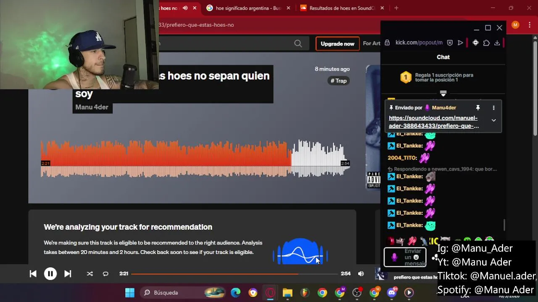Click the played orange section of waveform
The height and width of the screenshot is (302, 538).
coord(166,159)
